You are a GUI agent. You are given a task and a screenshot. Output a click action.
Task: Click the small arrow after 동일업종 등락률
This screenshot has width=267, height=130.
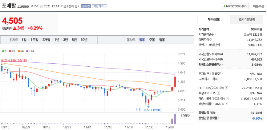tap(218, 118)
